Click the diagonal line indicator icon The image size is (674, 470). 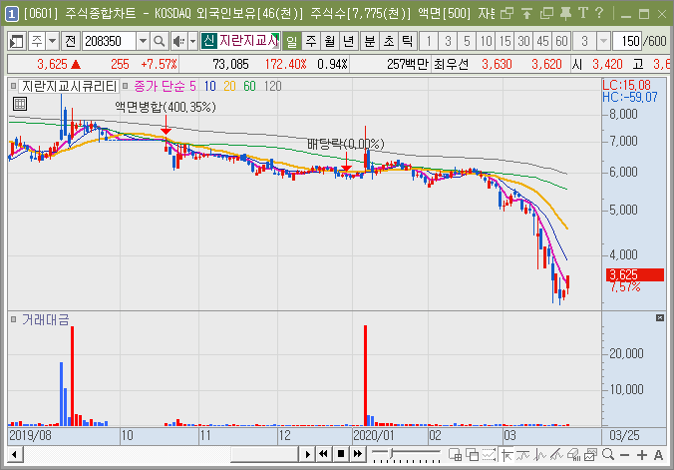(x=556, y=454)
